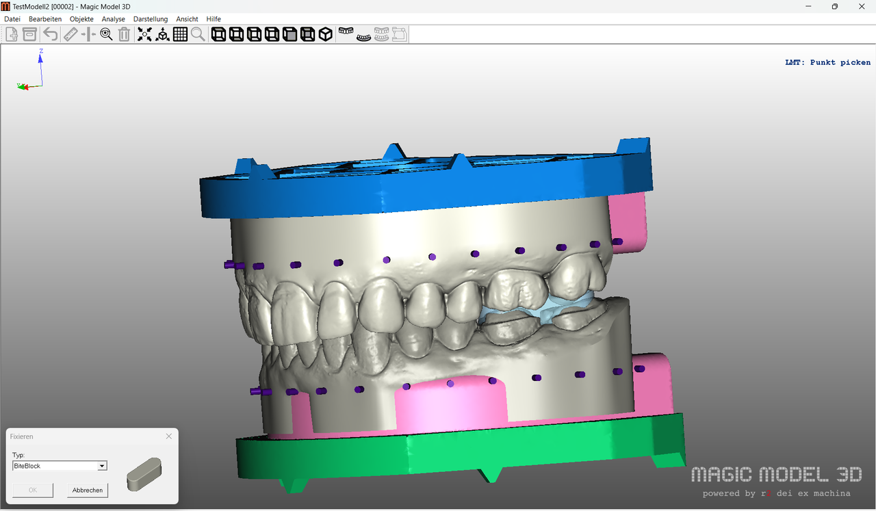Open the Ansicht menu
The width and height of the screenshot is (876, 511).
click(x=187, y=19)
